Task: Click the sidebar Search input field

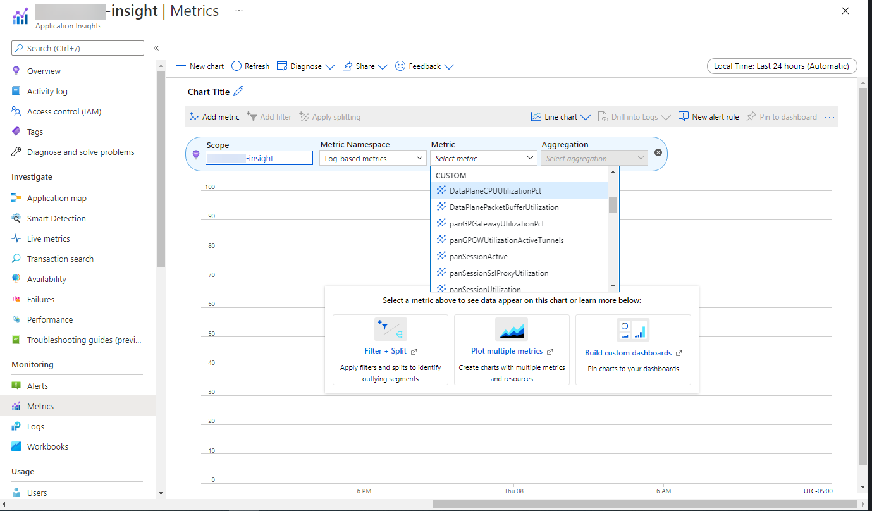Action: coord(78,48)
